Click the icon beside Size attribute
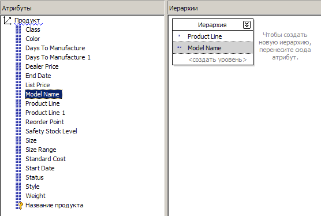 click(18, 140)
